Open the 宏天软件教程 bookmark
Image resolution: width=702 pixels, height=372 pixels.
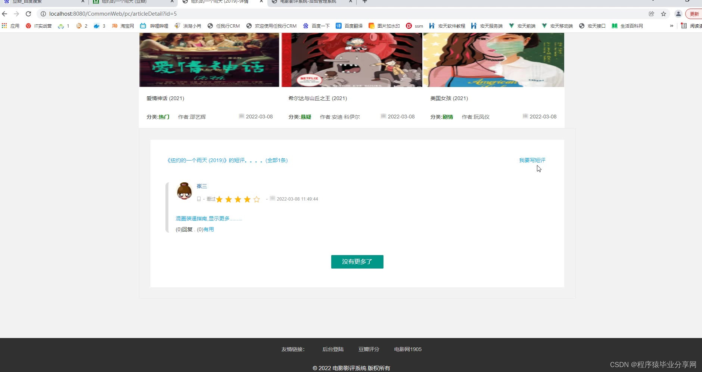447,26
